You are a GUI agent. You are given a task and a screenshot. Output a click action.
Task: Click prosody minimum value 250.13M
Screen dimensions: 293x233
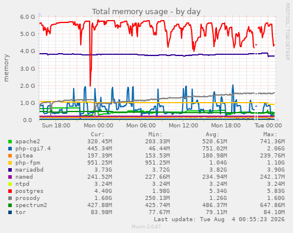tap(157, 198)
